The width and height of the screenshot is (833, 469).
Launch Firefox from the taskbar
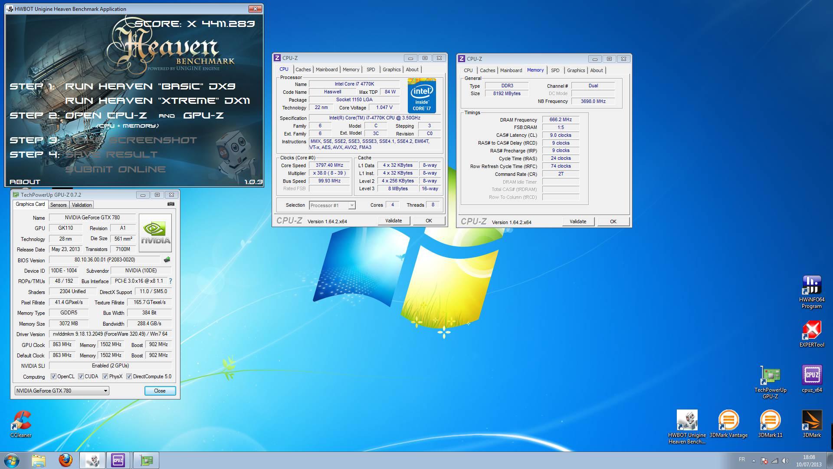[66, 460]
